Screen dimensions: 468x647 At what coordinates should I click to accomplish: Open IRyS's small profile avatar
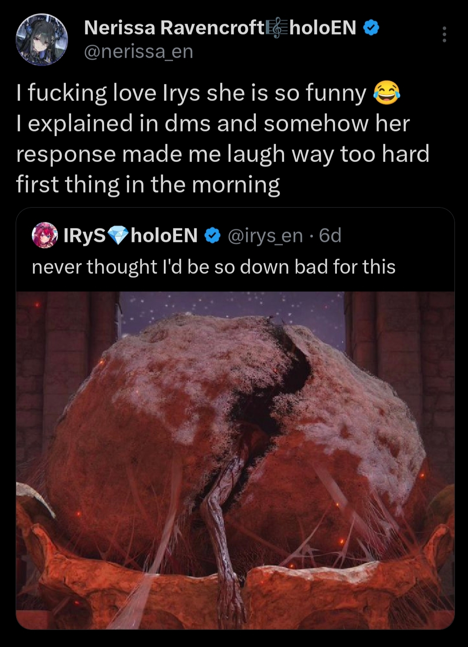tap(45, 235)
